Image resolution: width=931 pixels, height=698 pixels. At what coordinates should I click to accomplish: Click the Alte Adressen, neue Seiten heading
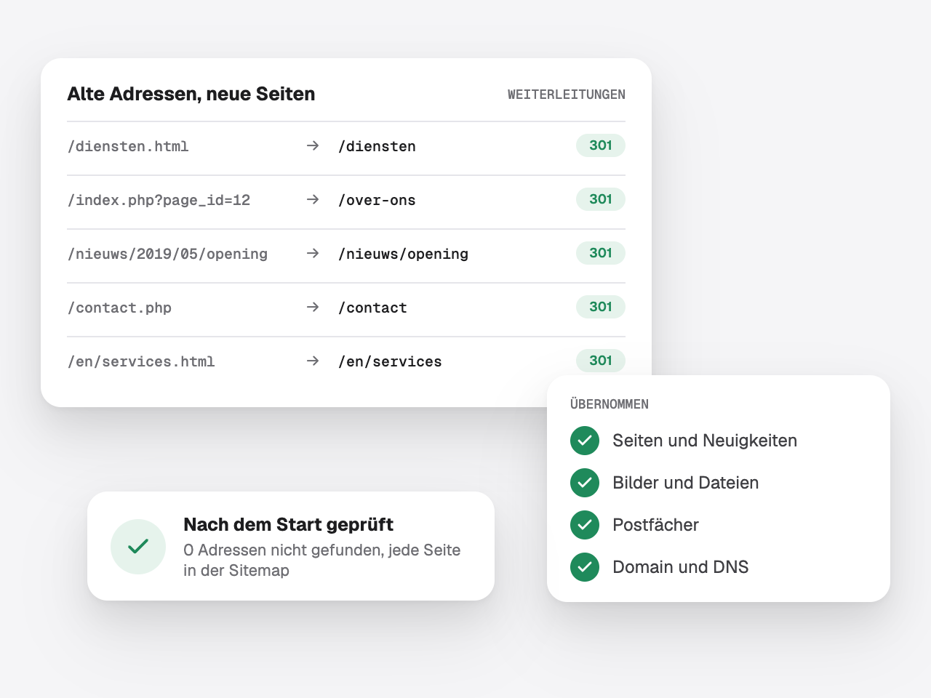click(x=191, y=94)
